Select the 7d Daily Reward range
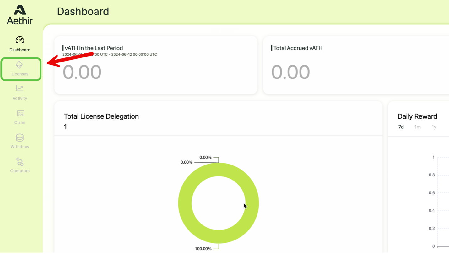This screenshot has width=449, height=254. coord(401,127)
